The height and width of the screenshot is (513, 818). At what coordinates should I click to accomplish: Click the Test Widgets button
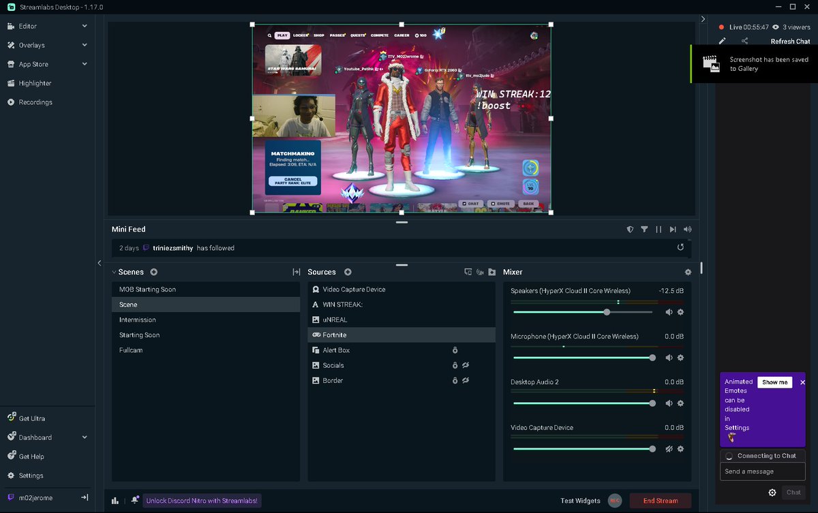click(x=581, y=501)
